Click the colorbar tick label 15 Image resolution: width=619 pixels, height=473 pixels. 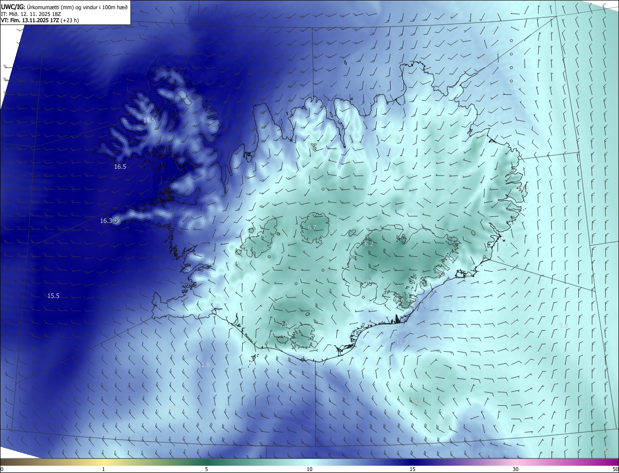click(x=413, y=469)
